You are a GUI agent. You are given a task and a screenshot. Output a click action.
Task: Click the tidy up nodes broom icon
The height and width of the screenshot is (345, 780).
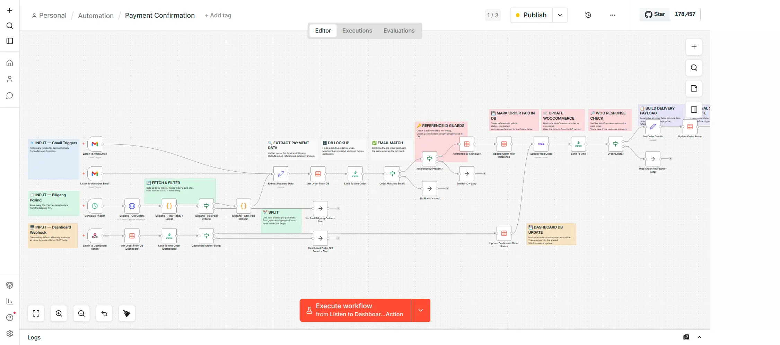coord(127,313)
